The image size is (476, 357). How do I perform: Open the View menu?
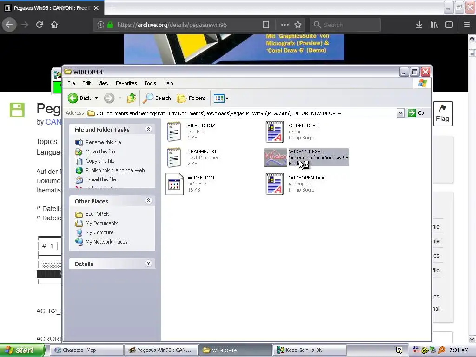point(103,83)
